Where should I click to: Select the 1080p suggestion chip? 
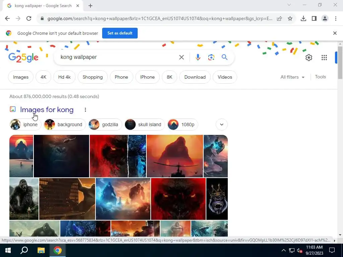(183, 124)
